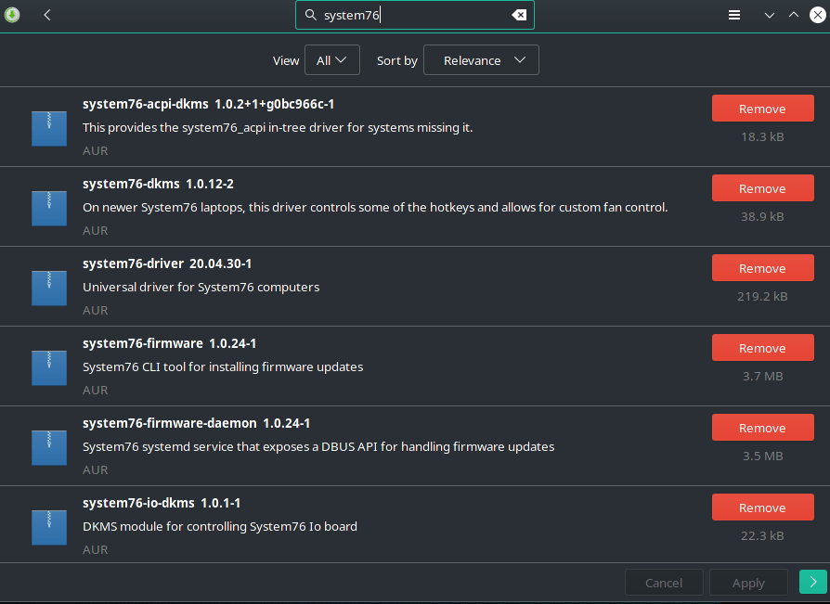830x604 pixels.
Task: Click the search magnifier icon
Action: (311, 15)
